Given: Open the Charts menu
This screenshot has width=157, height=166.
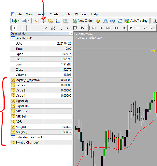Looking at the screenshot, I should (x=54, y=14).
